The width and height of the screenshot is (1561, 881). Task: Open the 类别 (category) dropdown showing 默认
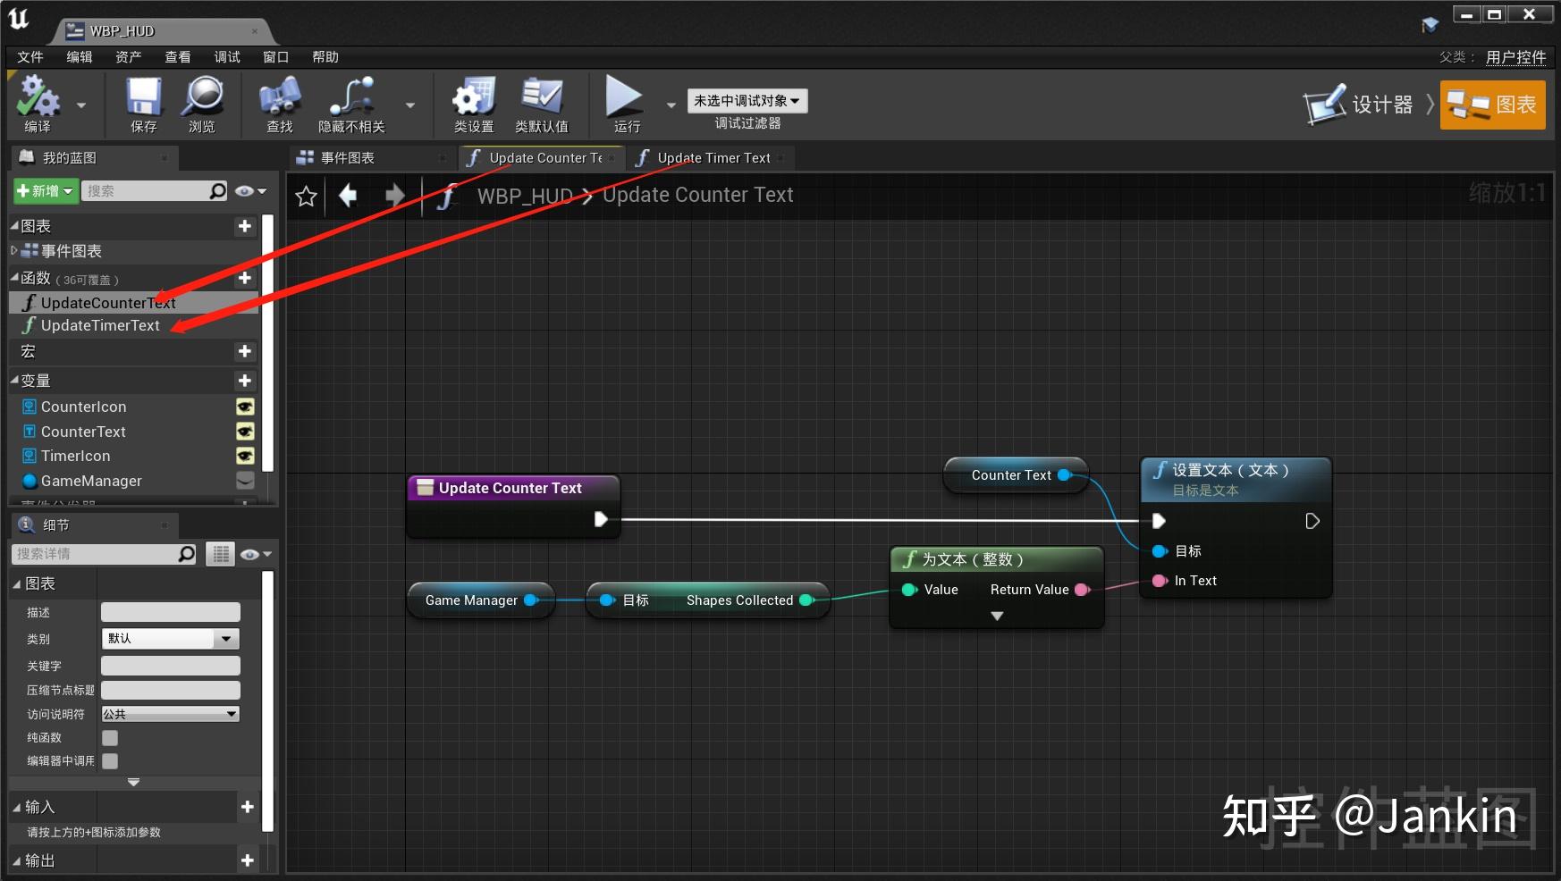[x=170, y=638]
